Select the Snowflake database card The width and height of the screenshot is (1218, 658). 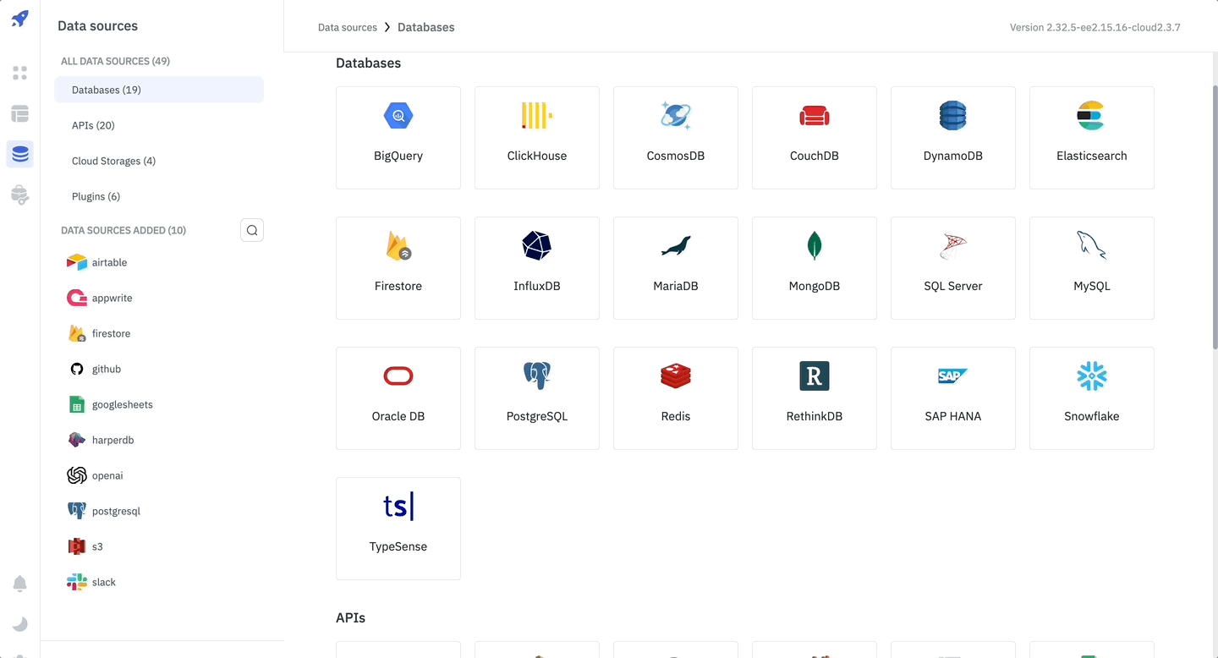click(1091, 398)
